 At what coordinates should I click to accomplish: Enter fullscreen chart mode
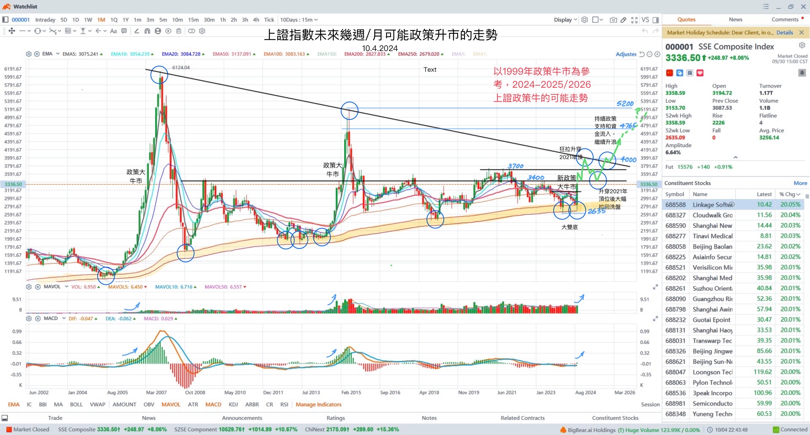click(x=634, y=20)
